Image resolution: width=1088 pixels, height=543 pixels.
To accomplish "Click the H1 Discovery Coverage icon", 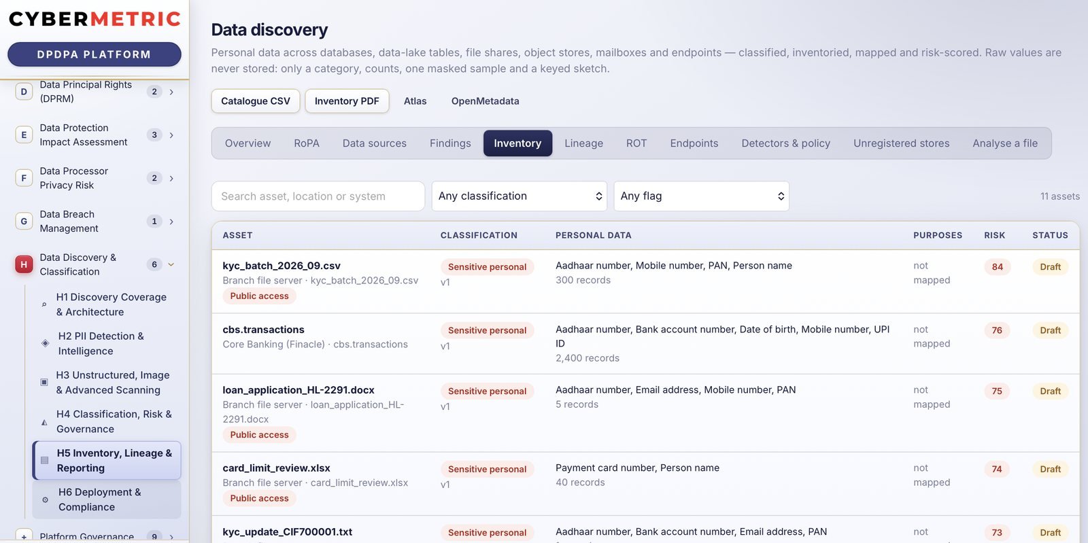I will (44, 304).
